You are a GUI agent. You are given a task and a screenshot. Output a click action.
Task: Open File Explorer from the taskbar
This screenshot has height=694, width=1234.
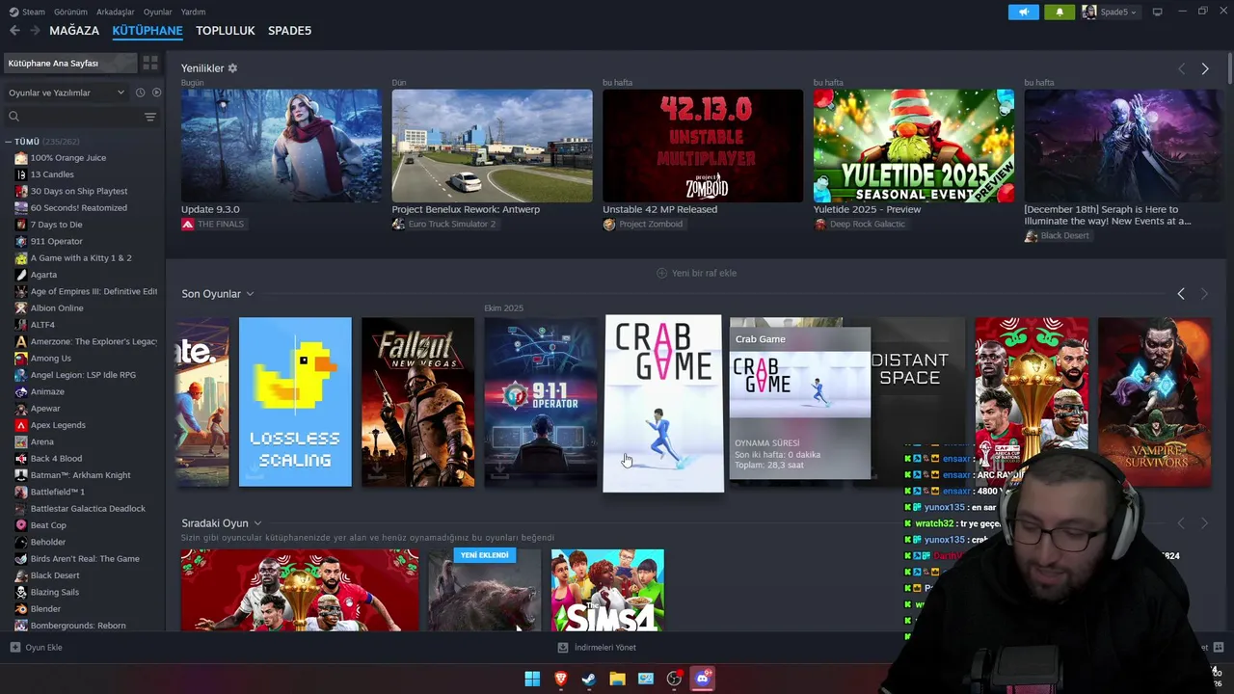617,679
